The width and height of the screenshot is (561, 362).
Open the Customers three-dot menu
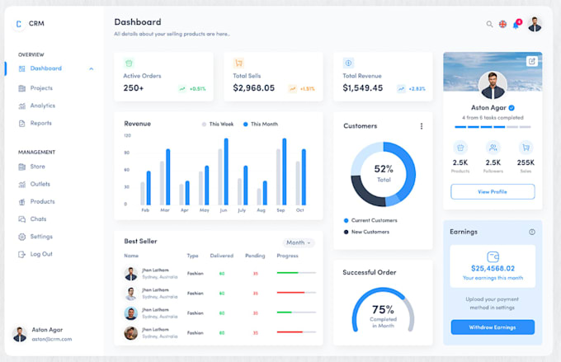click(x=422, y=126)
